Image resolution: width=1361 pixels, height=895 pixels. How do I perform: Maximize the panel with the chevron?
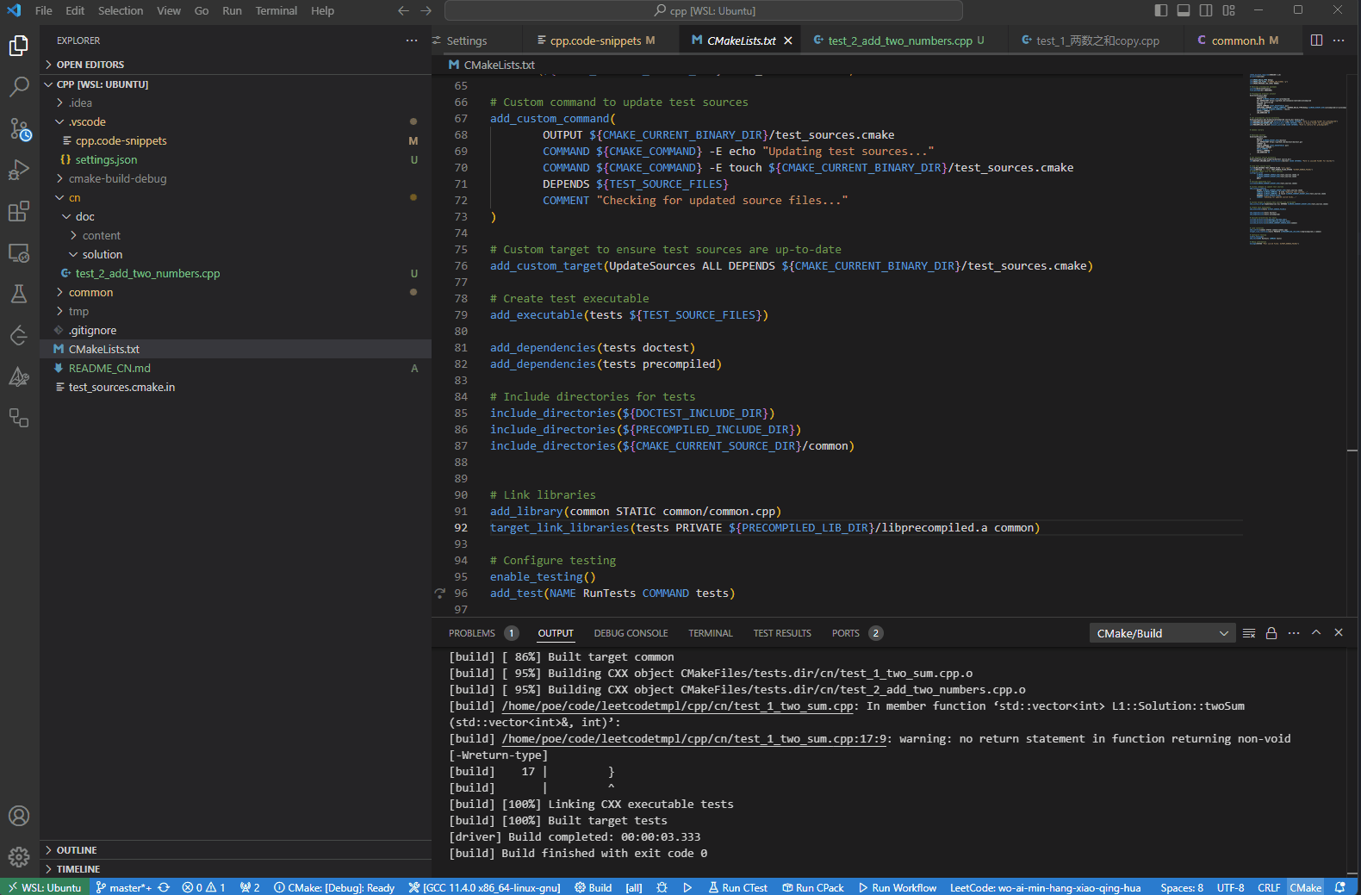(1316, 633)
